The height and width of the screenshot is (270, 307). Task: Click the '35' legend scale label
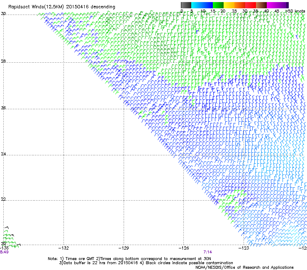tap(256, 11)
